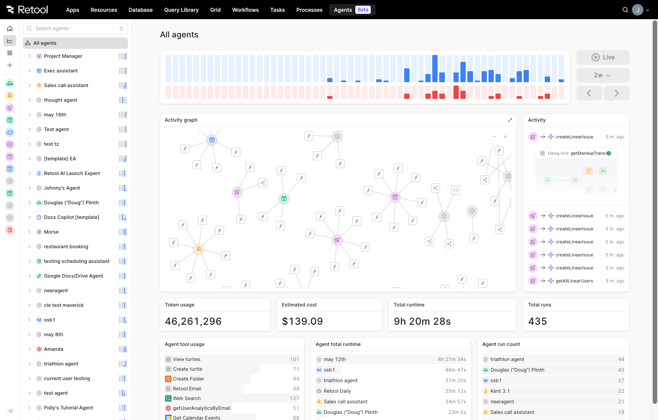Click Retool Daily in Agent total runtime
The width and height of the screenshot is (658, 420).
pyautogui.click(x=391, y=391)
